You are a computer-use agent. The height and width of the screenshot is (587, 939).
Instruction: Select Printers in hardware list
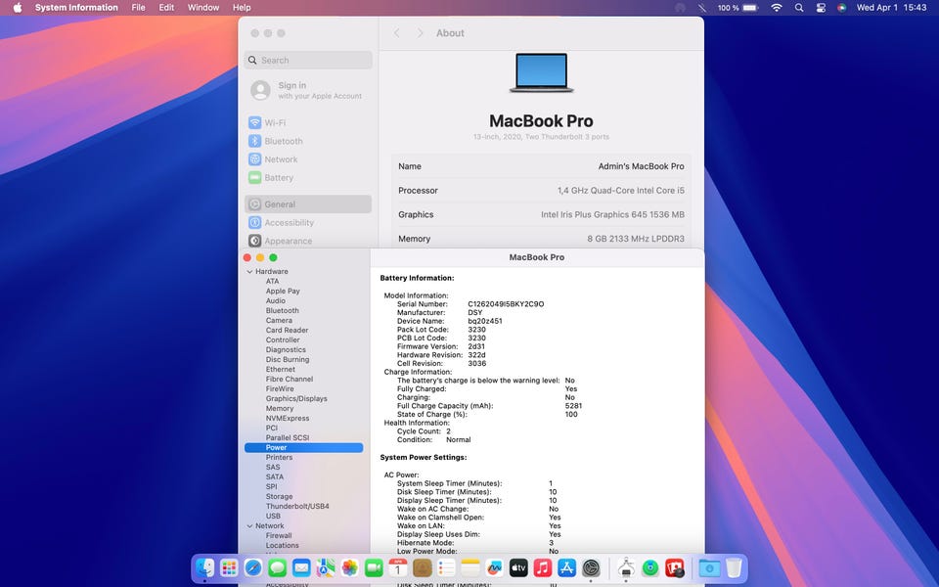pos(279,457)
